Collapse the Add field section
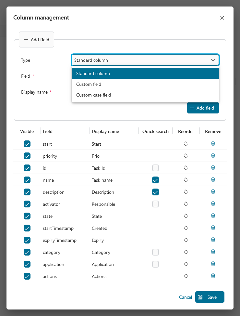 click(x=36, y=40)
